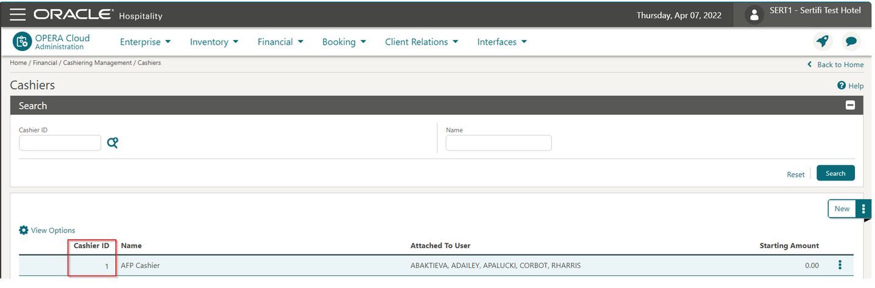Click the Starting Amount column header
This screenshot has height=288, width=875.
[x=789, y=245]
